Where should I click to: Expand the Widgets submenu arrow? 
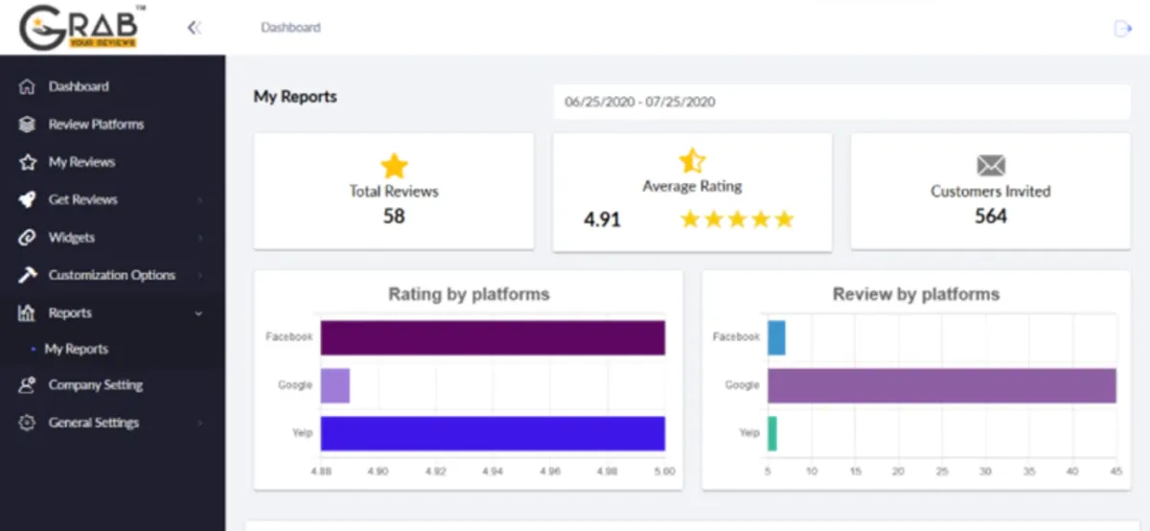pos(199,238)
